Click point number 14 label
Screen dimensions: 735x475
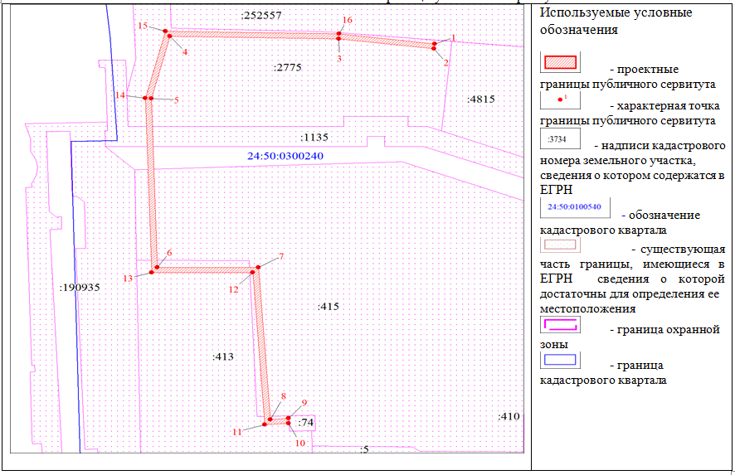120,95
